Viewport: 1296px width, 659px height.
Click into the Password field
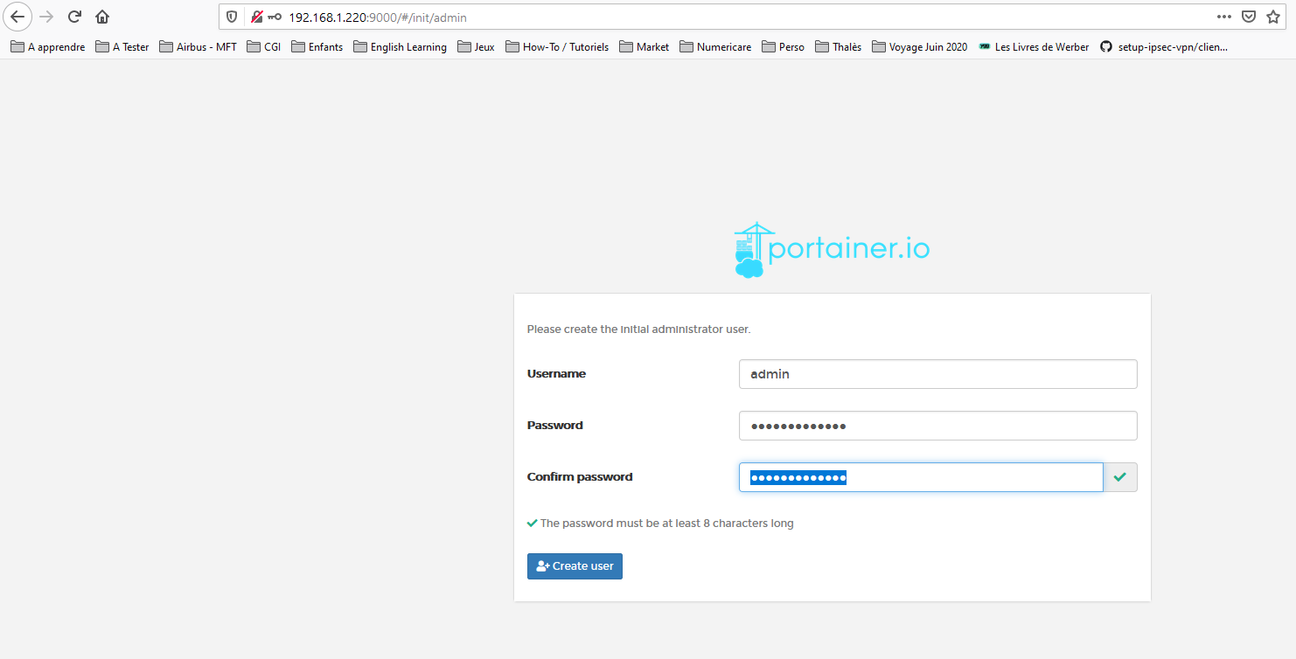tap(937, 426)
